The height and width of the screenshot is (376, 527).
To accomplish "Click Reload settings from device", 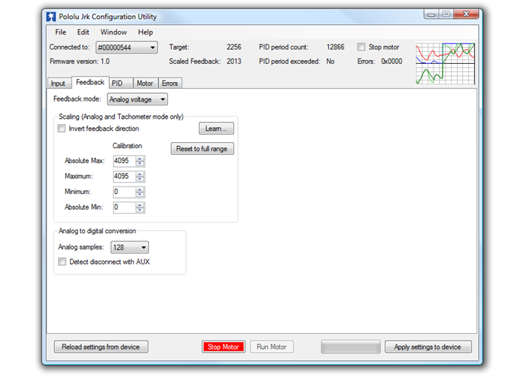I will [x=101, y=347].
